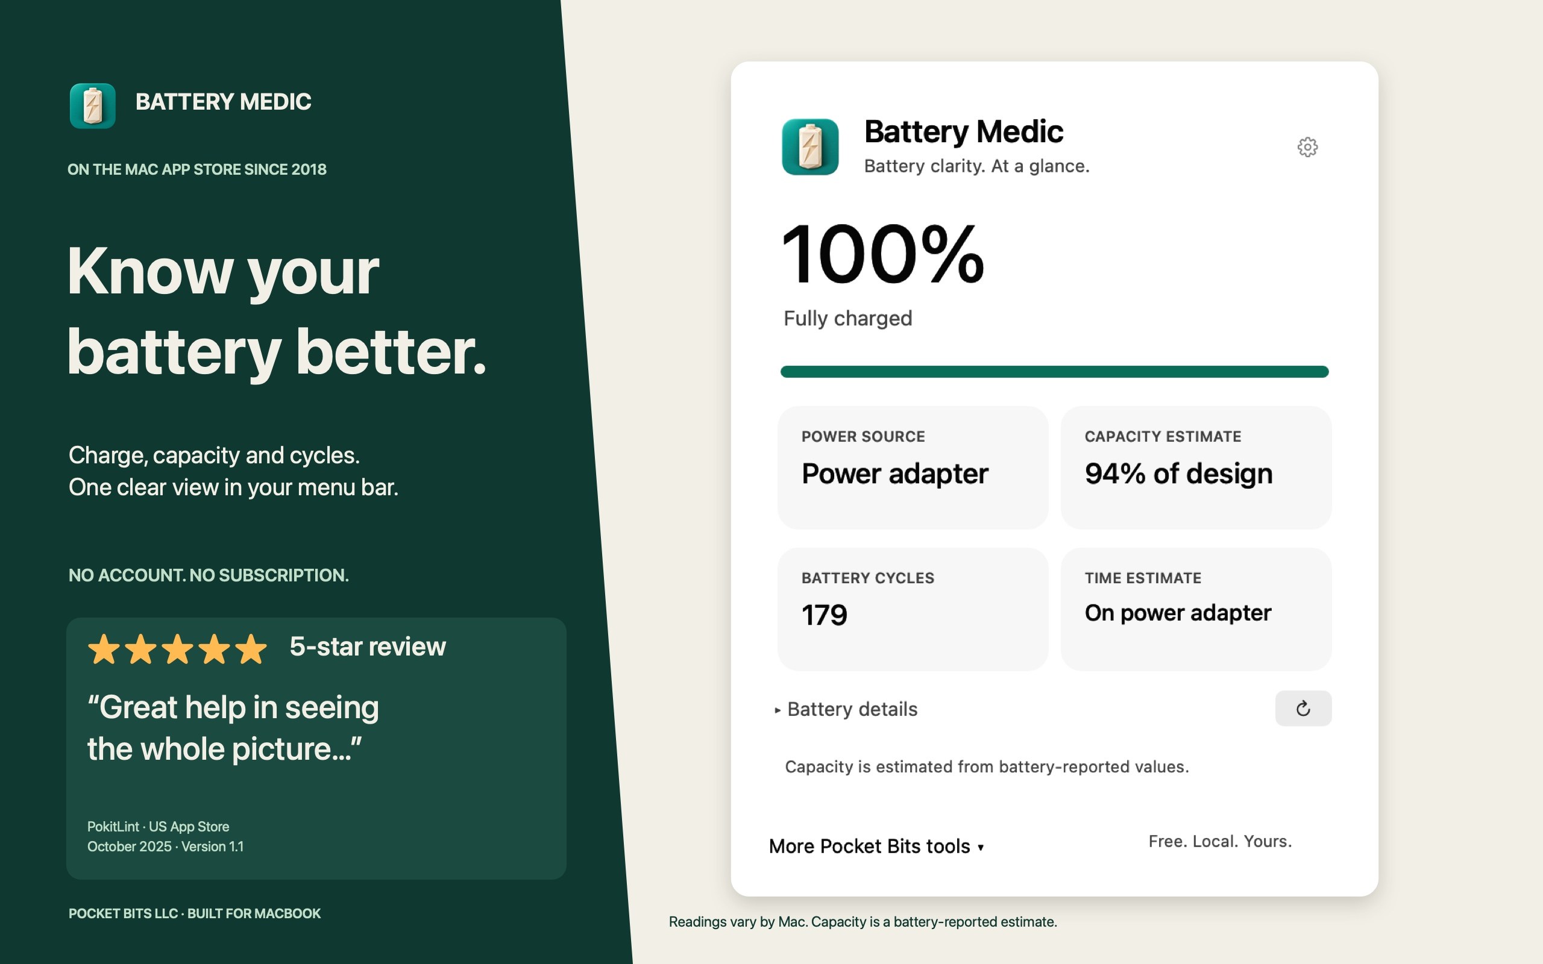1543x964 pixels.
Task: Select the Power Source card
Action: point(913,468)
